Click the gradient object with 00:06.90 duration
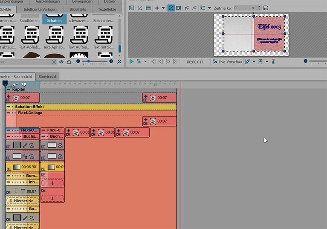 (x=23, y=167)
